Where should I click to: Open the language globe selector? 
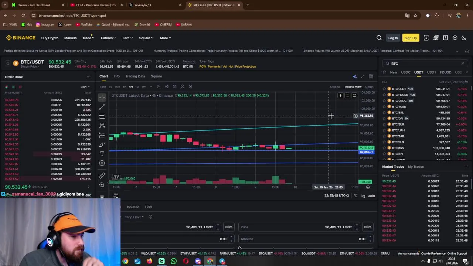(436, 38)
